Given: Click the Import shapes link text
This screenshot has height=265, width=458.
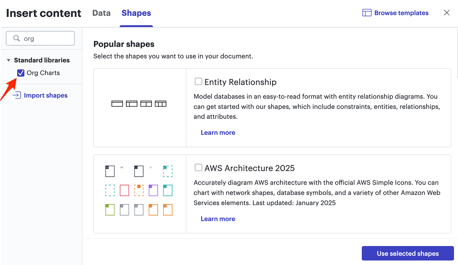Looking at the screenshot, I should coord(45,96).
